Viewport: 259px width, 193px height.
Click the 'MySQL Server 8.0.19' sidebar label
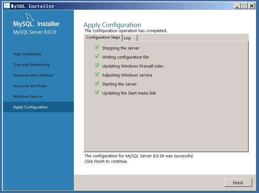click(35, 32)
